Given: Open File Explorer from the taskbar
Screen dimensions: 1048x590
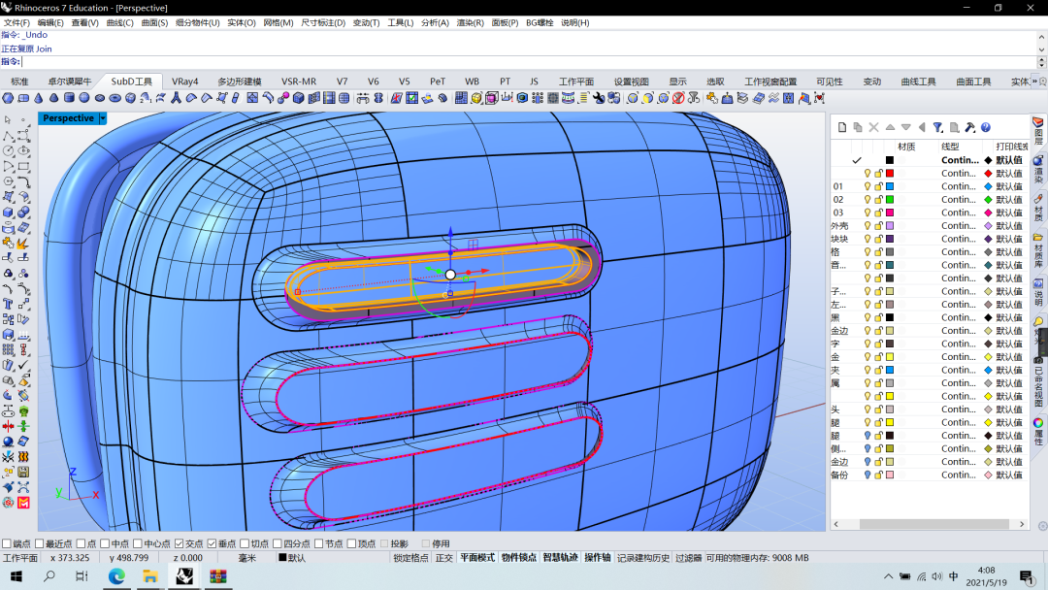Looking at the screenshot, I should click(x=150, y=576).
